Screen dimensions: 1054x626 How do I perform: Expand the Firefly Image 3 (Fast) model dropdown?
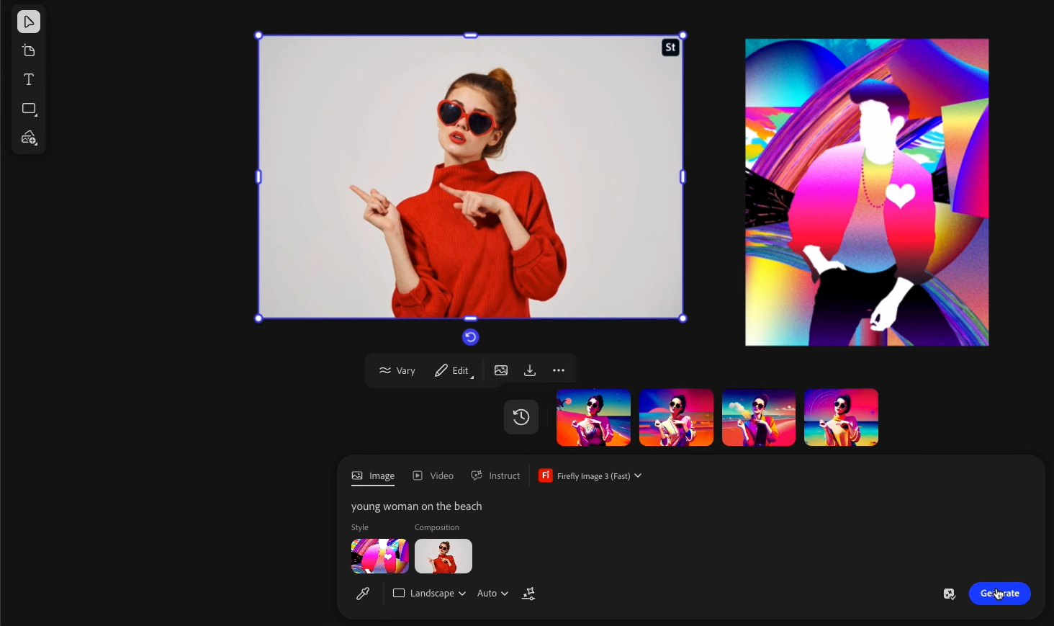pyautogui.click(x=591, y=476)
